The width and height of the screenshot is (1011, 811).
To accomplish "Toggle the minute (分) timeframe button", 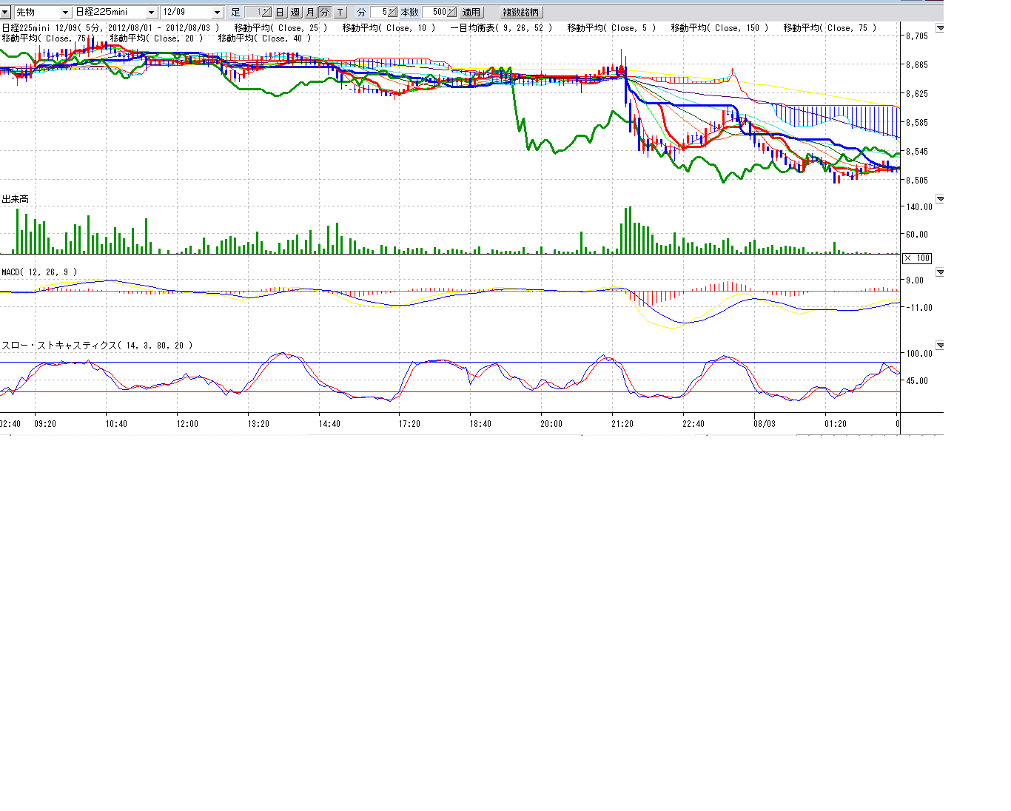I will 324,13.
